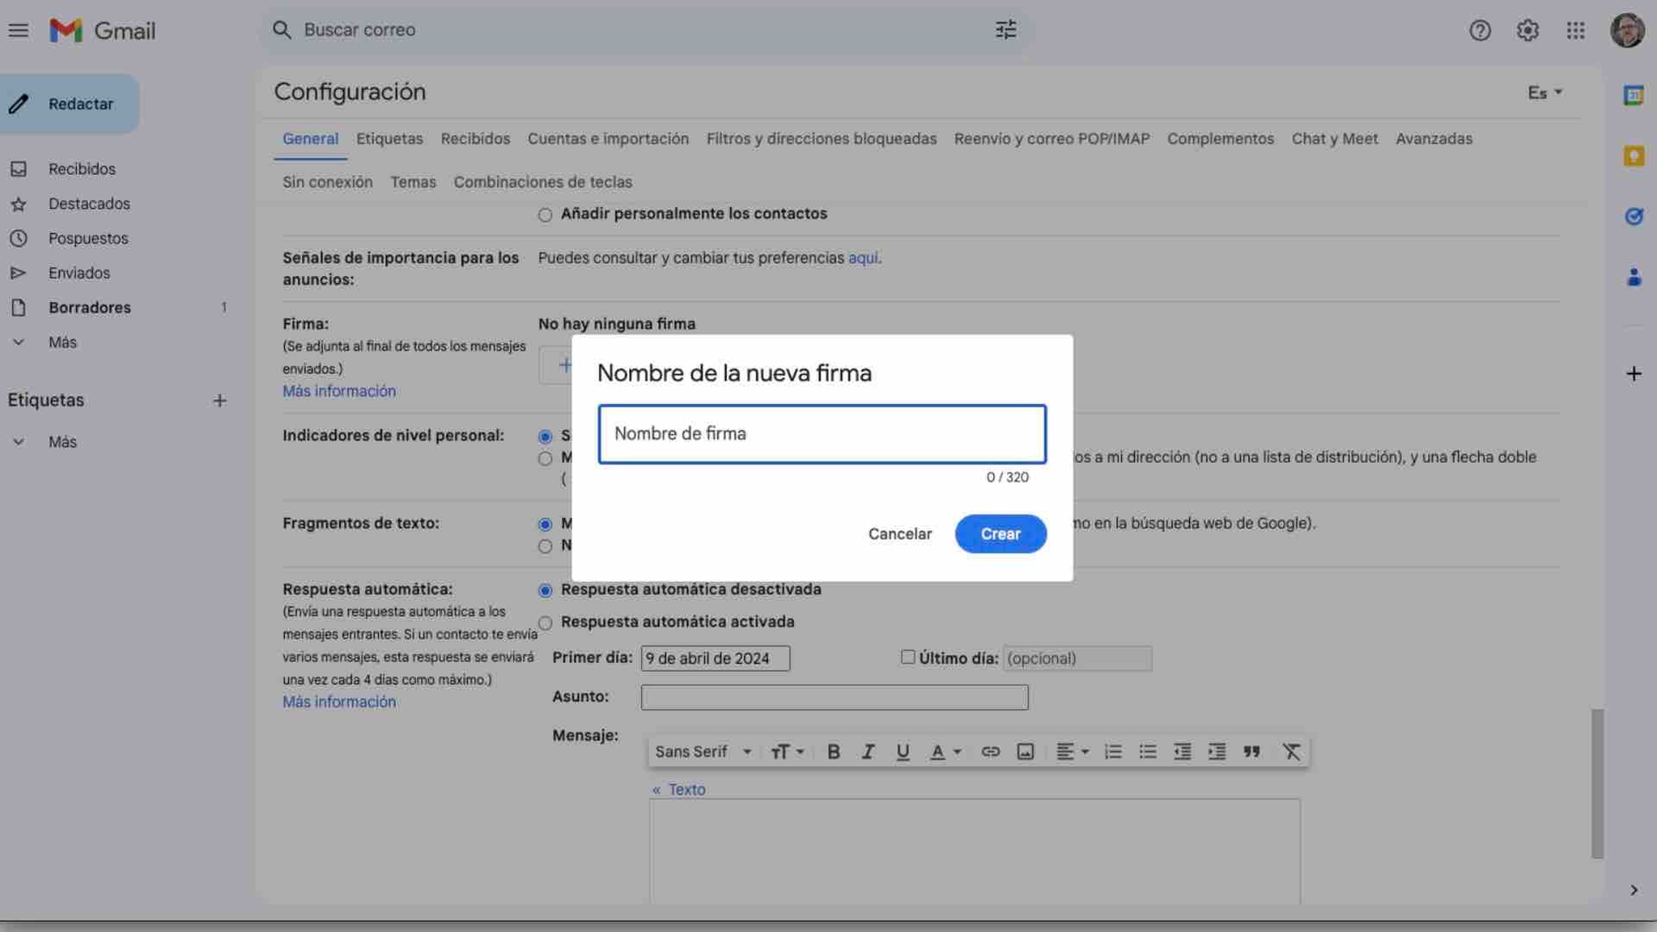The width and height of the screenshot is (1657, 932).
Task: Open Más información link under Firma
Action: click(x=339, y=391)
